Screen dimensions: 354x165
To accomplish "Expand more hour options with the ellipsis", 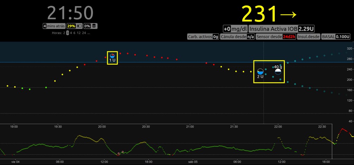I will click(x=89, y=33).
